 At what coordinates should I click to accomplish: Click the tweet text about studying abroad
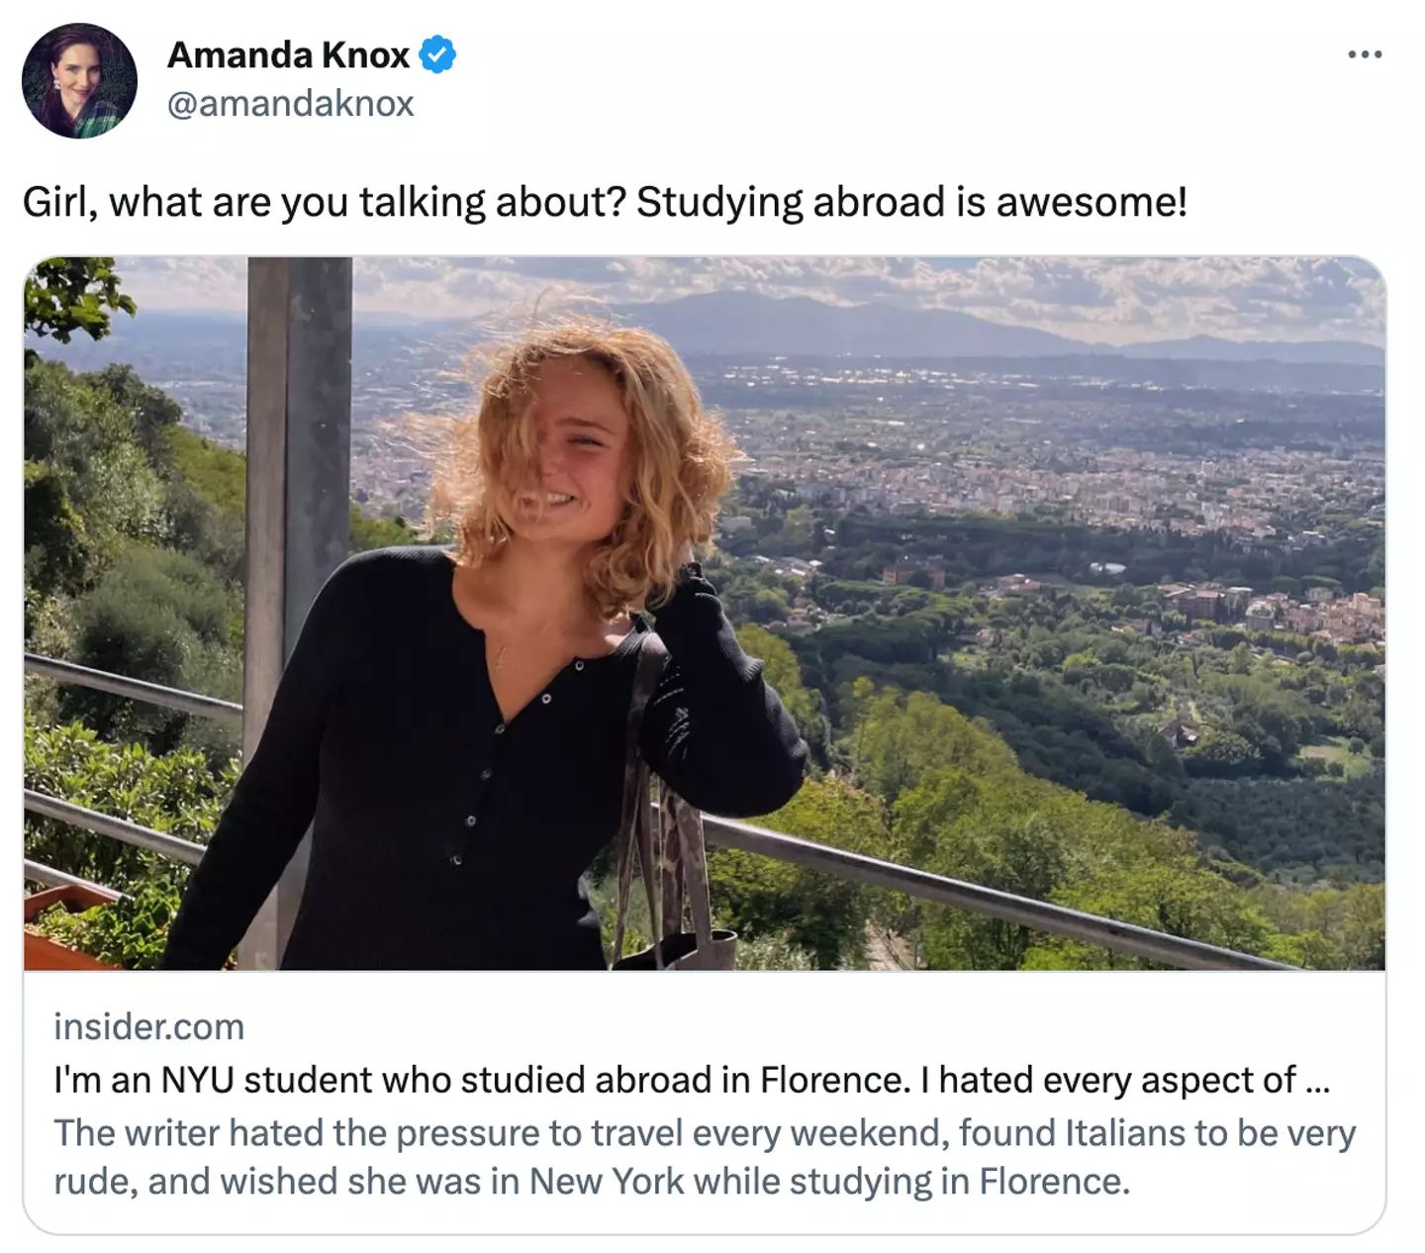(x=604, y=203)
